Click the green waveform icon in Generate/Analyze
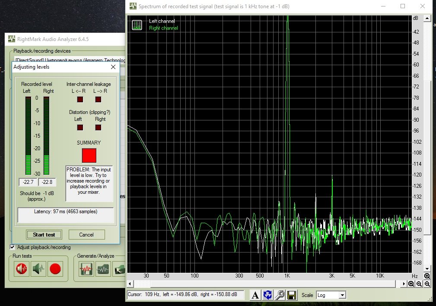 pyautogui.click(x=103, y=269)
